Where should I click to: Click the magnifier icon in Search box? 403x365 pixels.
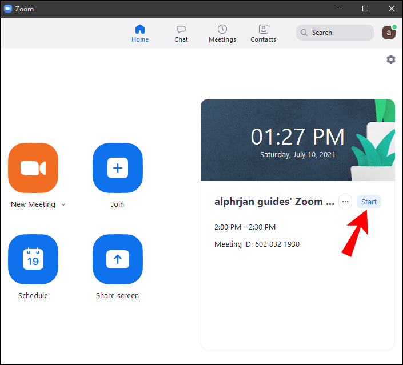point(304,33)
